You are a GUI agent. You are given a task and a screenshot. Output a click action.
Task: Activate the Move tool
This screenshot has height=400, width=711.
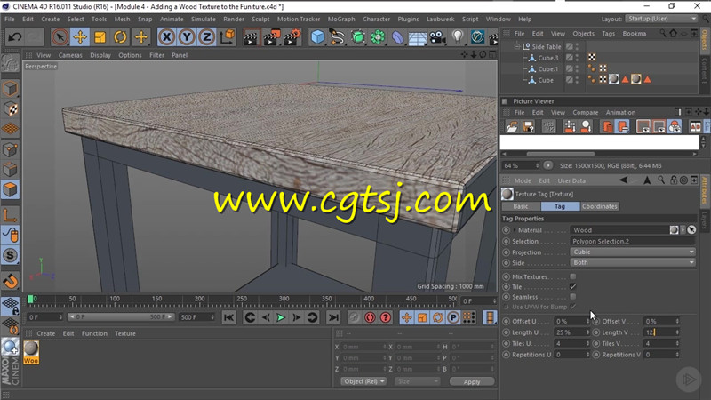pos(80,36)
